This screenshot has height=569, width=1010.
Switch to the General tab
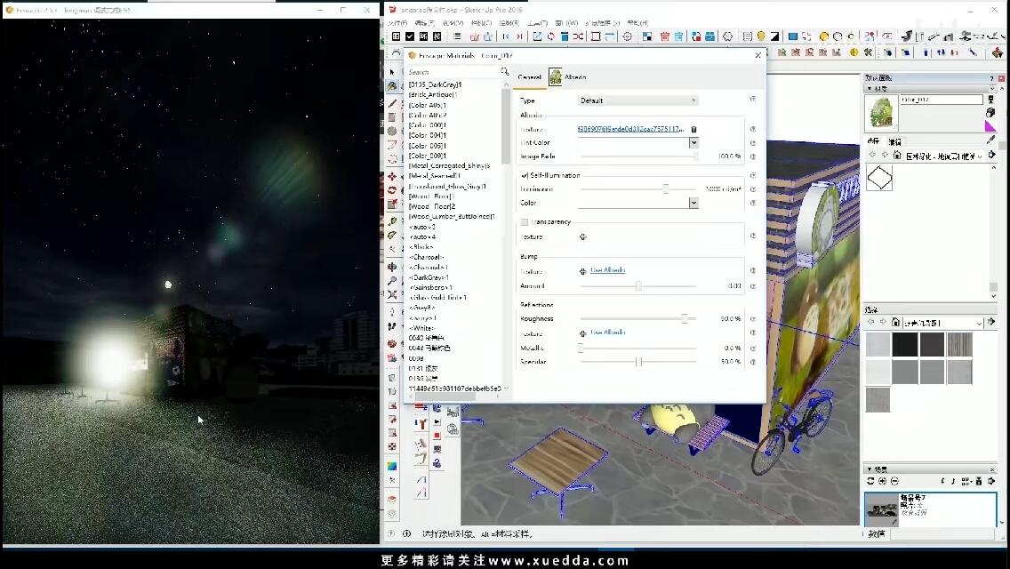[x=530, y=77]
